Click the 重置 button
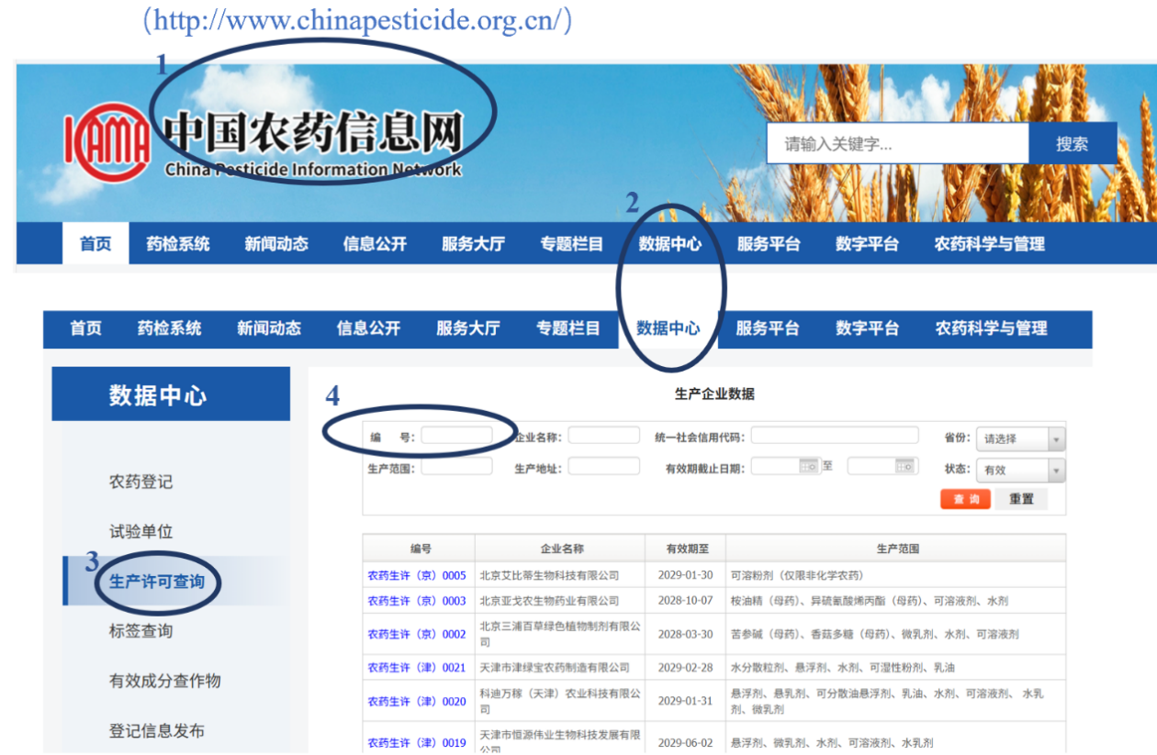 [x=1021, y=499]
